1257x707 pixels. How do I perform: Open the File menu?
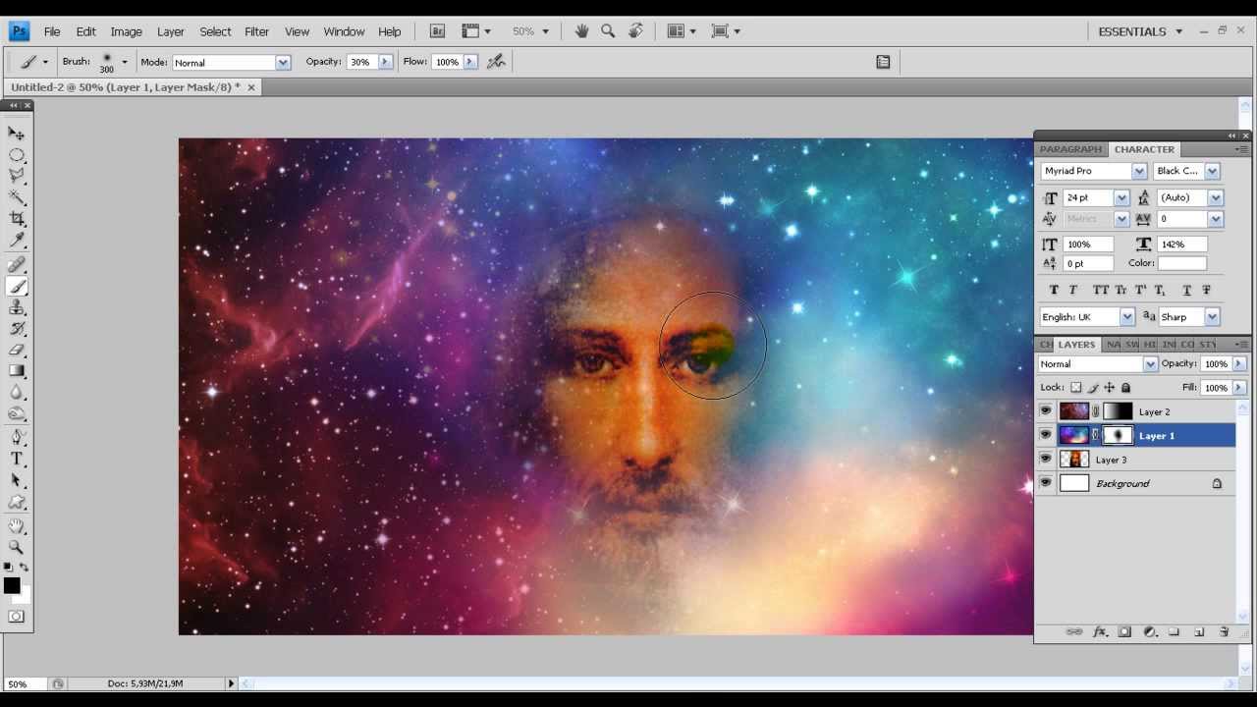click(52, 31)
